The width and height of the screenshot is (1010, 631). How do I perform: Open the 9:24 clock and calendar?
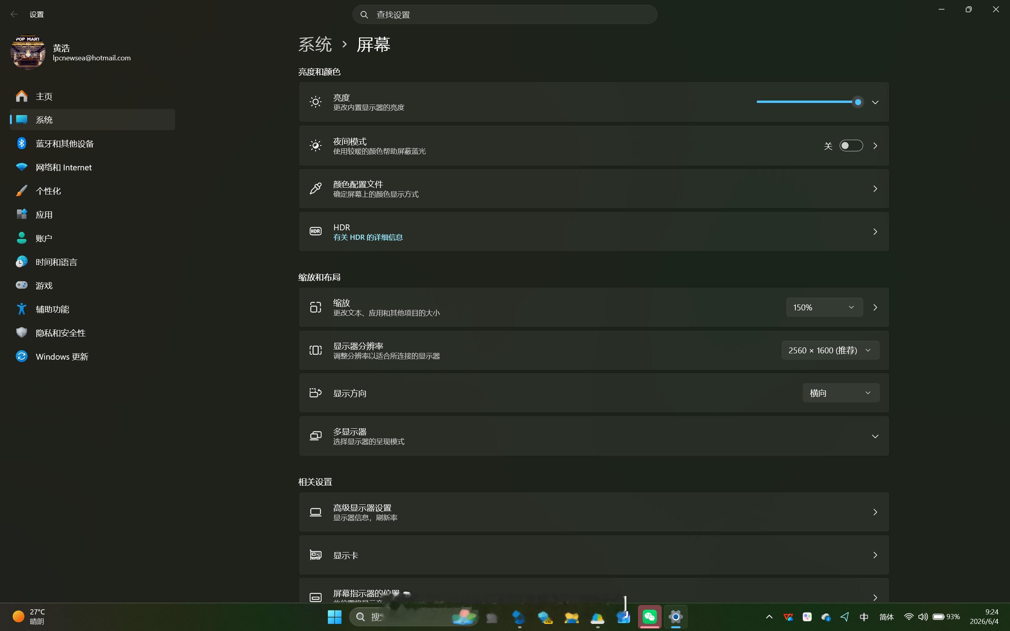click(x=984, y=616)
